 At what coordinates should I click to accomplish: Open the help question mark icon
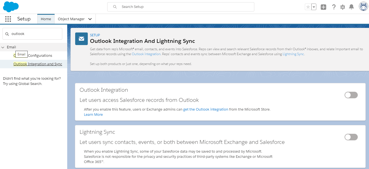pyautogui.click(x=334, y=7)
